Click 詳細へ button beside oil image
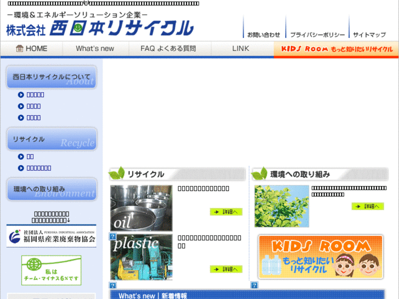The width and height of the screenshot is (399, 299). [x=226, y=212]
